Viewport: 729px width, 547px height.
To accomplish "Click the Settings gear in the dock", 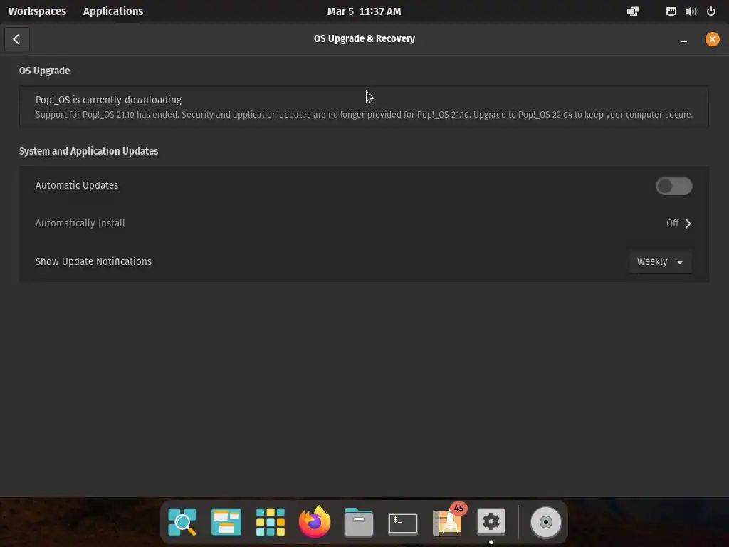I will pyautogui.click(x=491, y=522).
